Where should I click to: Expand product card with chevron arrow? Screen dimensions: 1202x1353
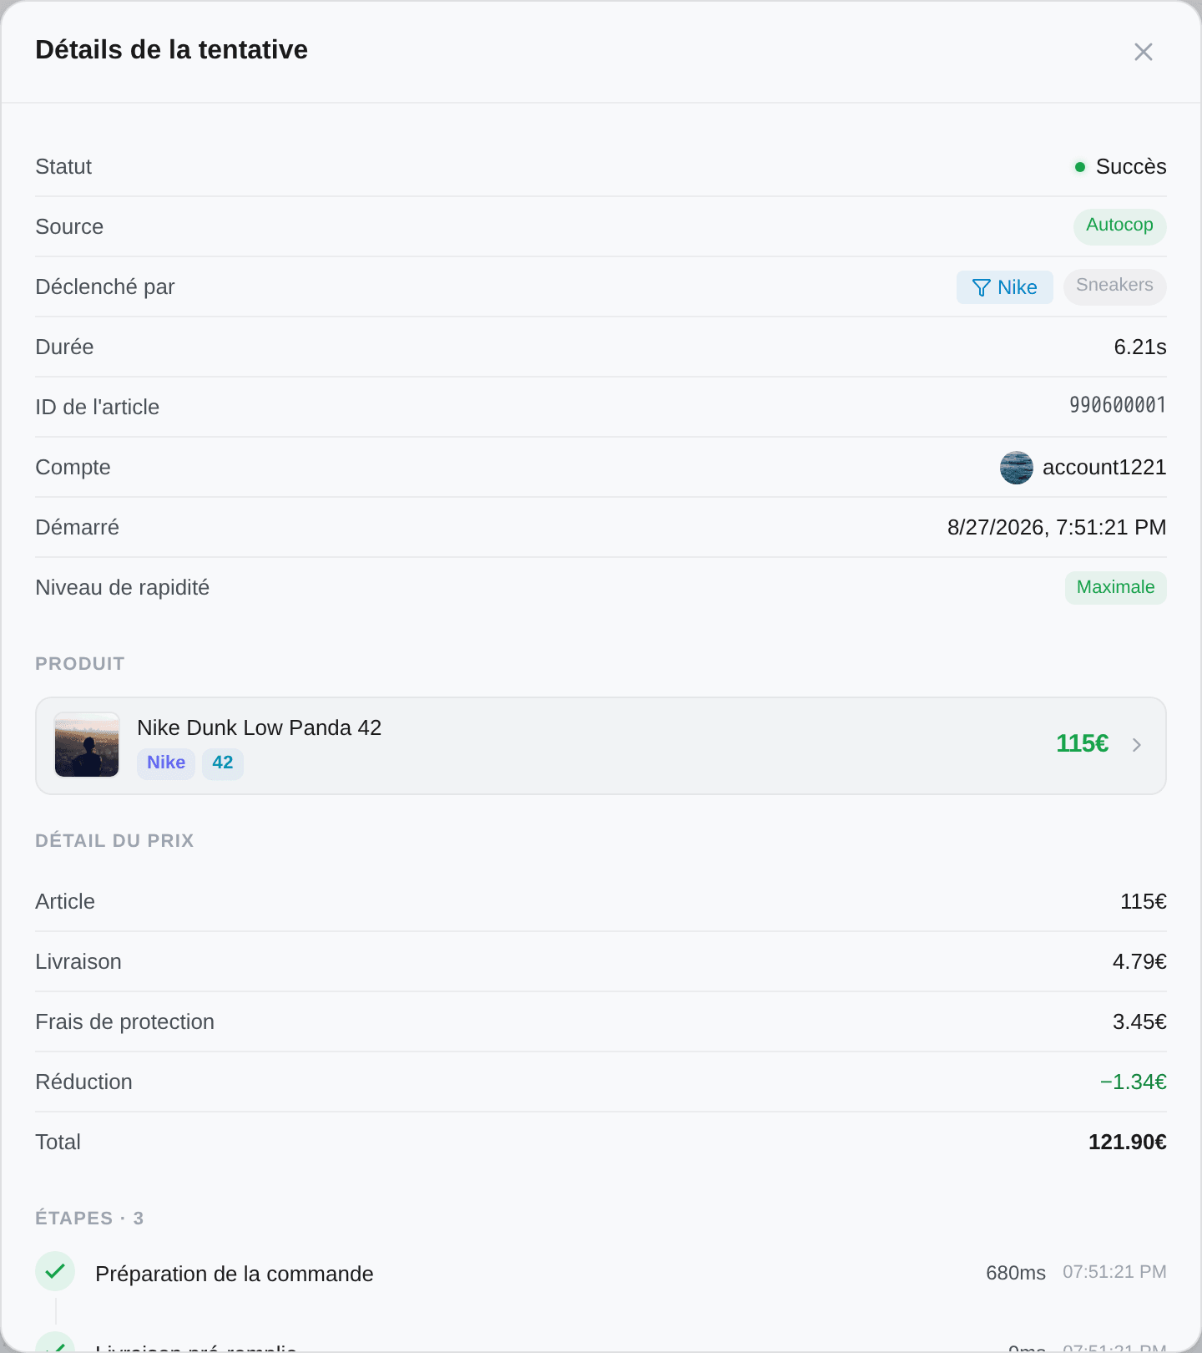(1137, 745)
